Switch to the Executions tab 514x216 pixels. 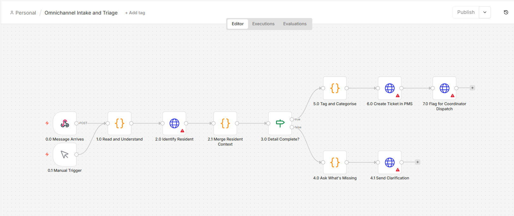[x=263, y=24]
